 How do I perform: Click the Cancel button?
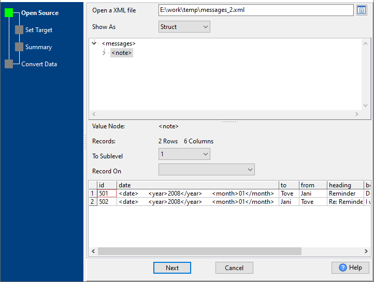coord(234,268)
